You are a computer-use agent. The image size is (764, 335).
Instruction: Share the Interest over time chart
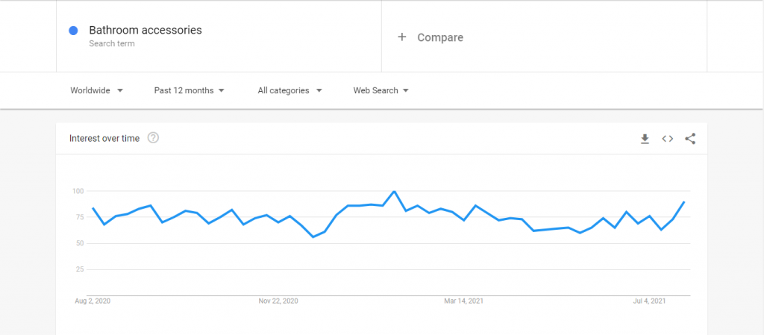click(690, 139)
